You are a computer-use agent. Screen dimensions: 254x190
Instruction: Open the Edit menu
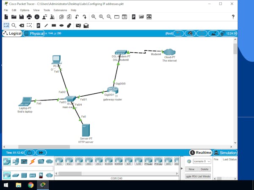point(14,10)
